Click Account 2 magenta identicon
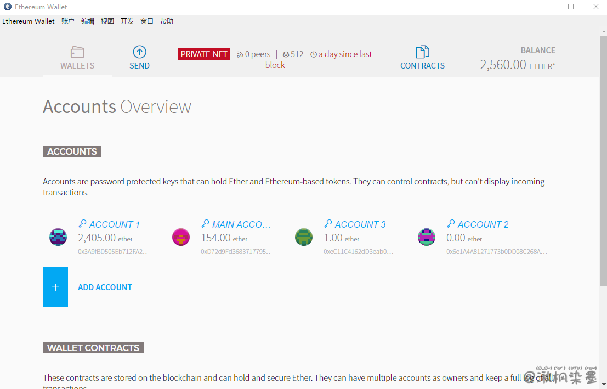This screenshot has width=607, height=389. (427, 237)
